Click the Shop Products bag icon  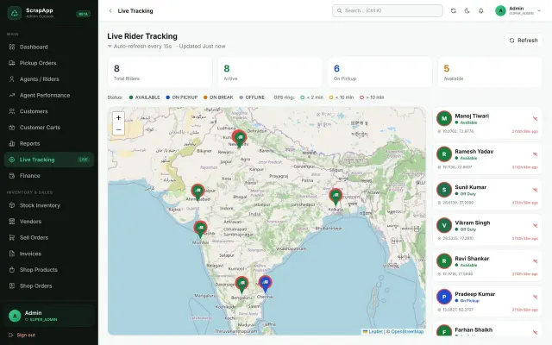pos(11,270)
